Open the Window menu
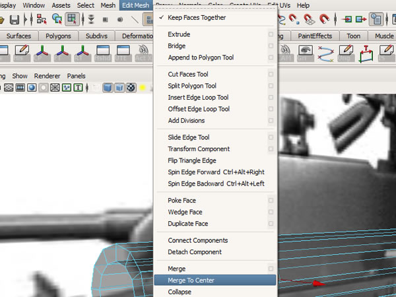The width and height of the screenshot is (396, 297). pos(34,5)
